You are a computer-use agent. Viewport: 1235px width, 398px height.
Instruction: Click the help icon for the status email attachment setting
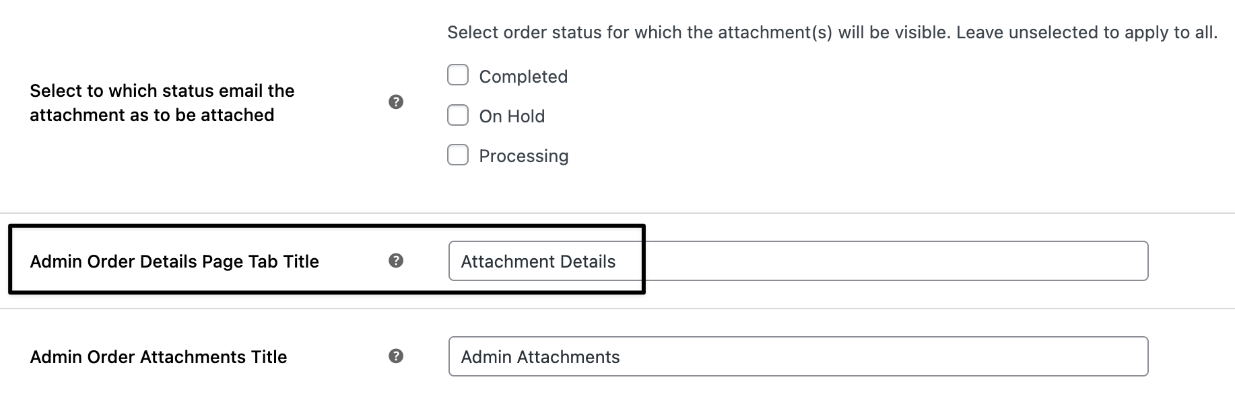396,102
